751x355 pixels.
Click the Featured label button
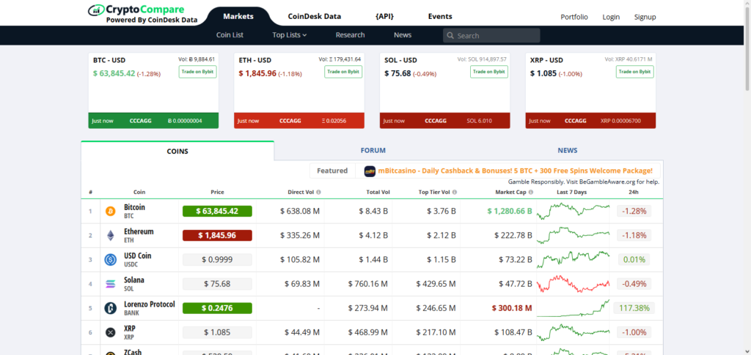(332, 171)
